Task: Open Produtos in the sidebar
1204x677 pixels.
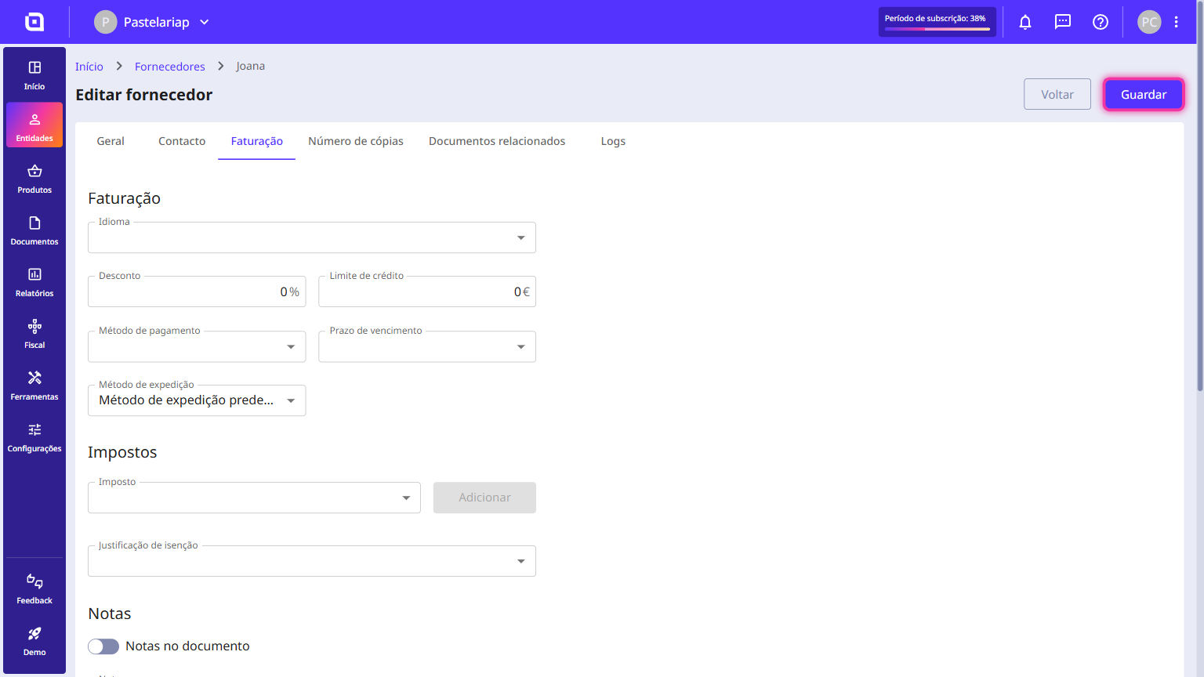Action: (x=34, y=179)
